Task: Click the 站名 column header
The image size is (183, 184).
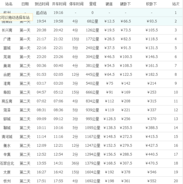Action: (x=9, y=4)
